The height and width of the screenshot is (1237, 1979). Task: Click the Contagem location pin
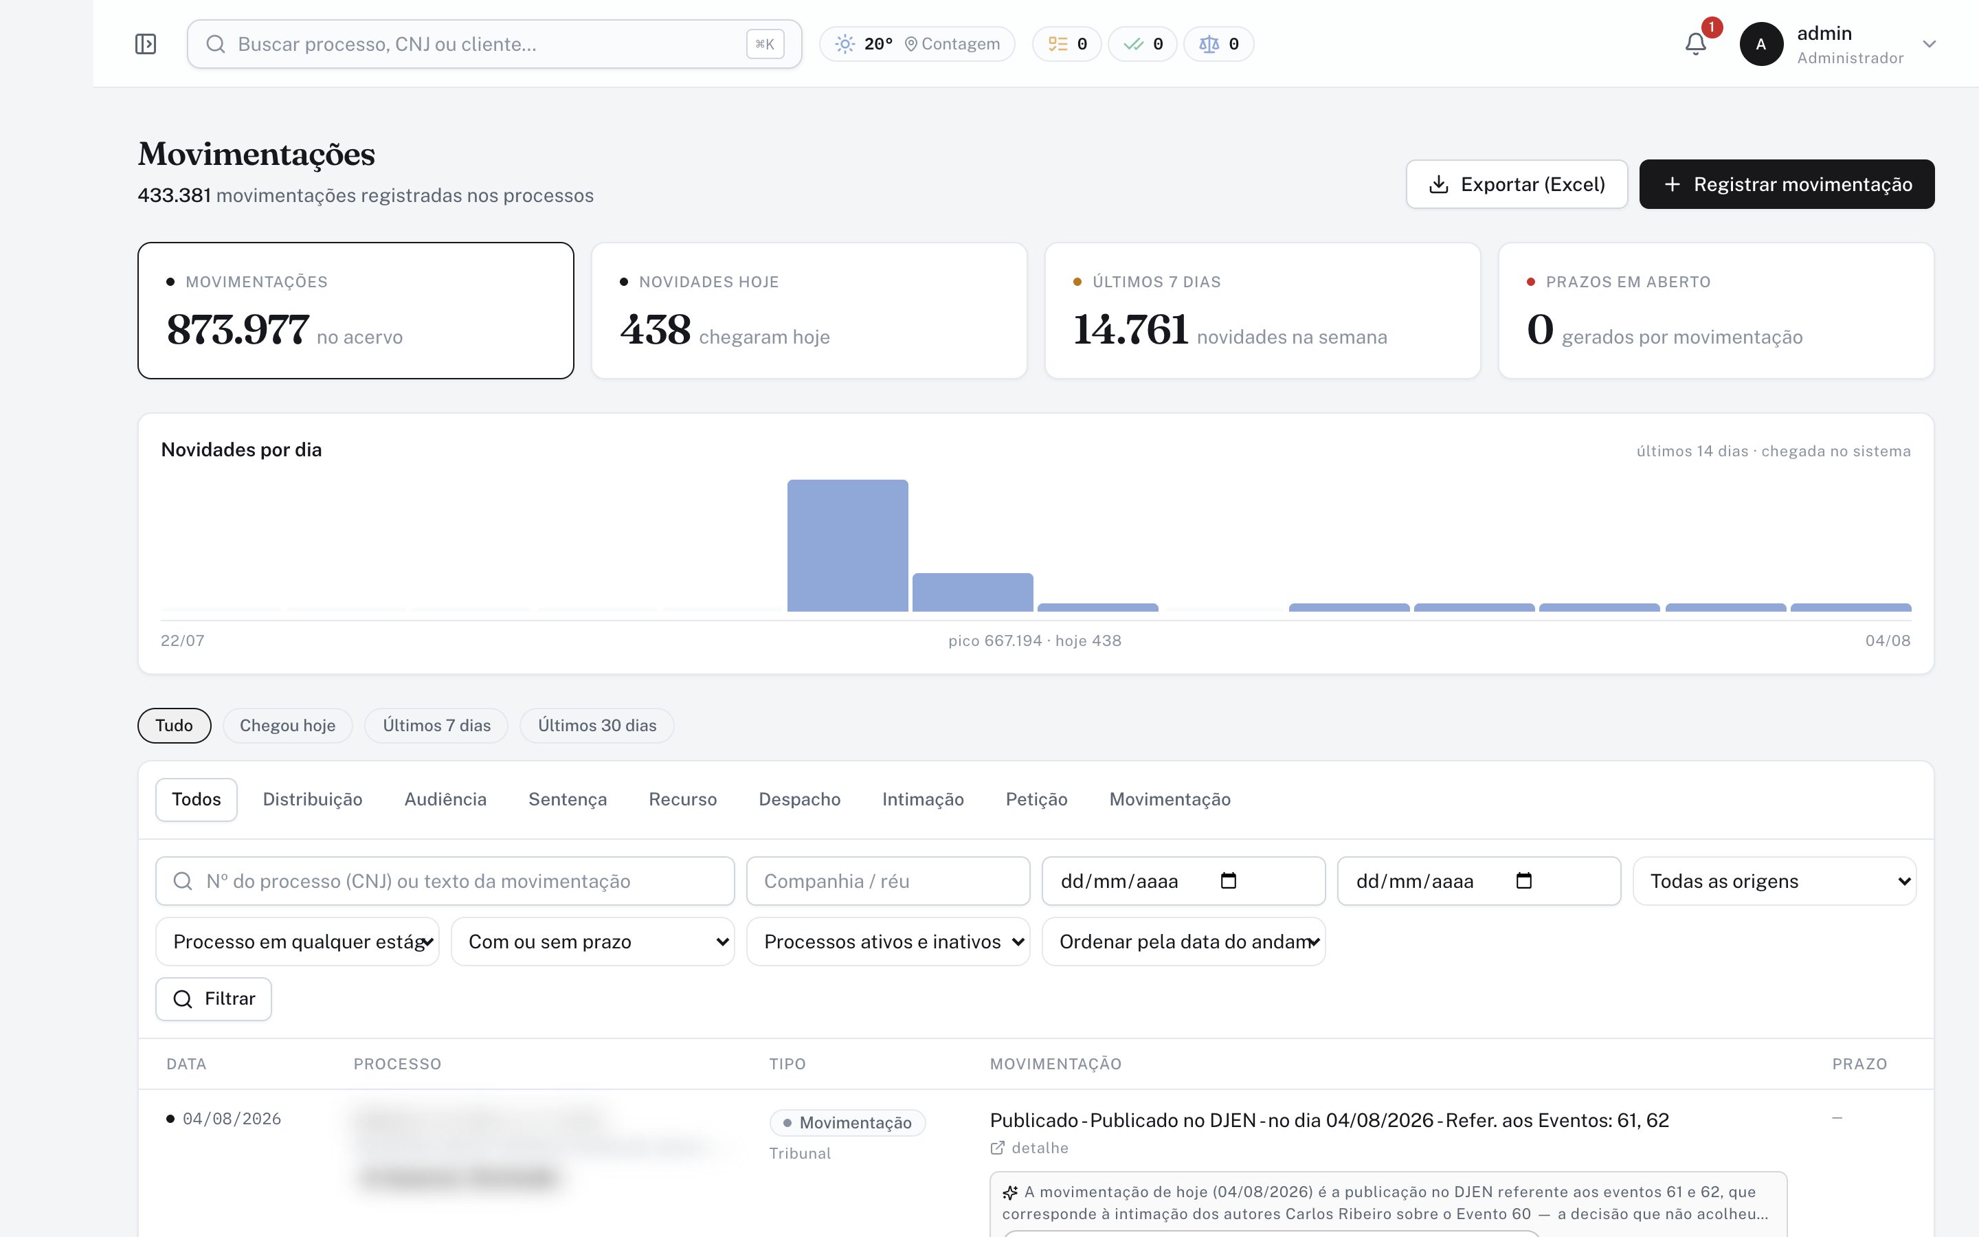(910, 44)
